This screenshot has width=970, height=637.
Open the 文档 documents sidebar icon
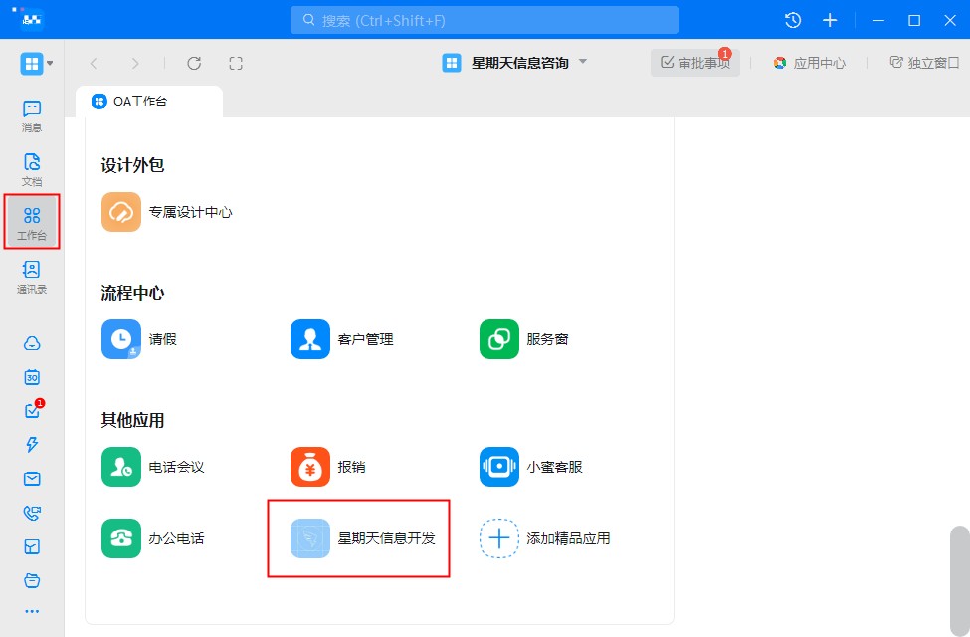click(32, 169)
